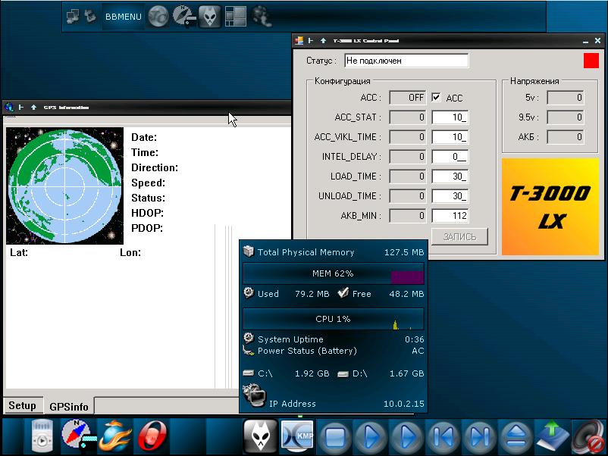
Task: Open the tiled windows layout icon
Action: click(x=235, y=17)
